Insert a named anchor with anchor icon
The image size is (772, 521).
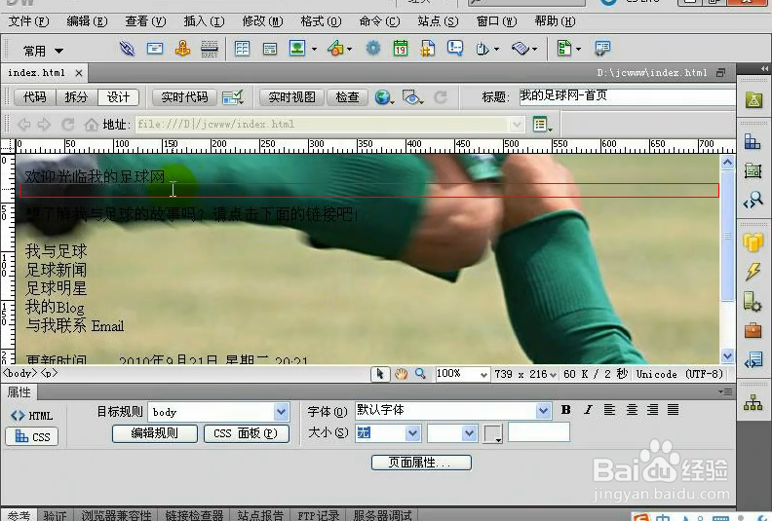coord(182,49)
